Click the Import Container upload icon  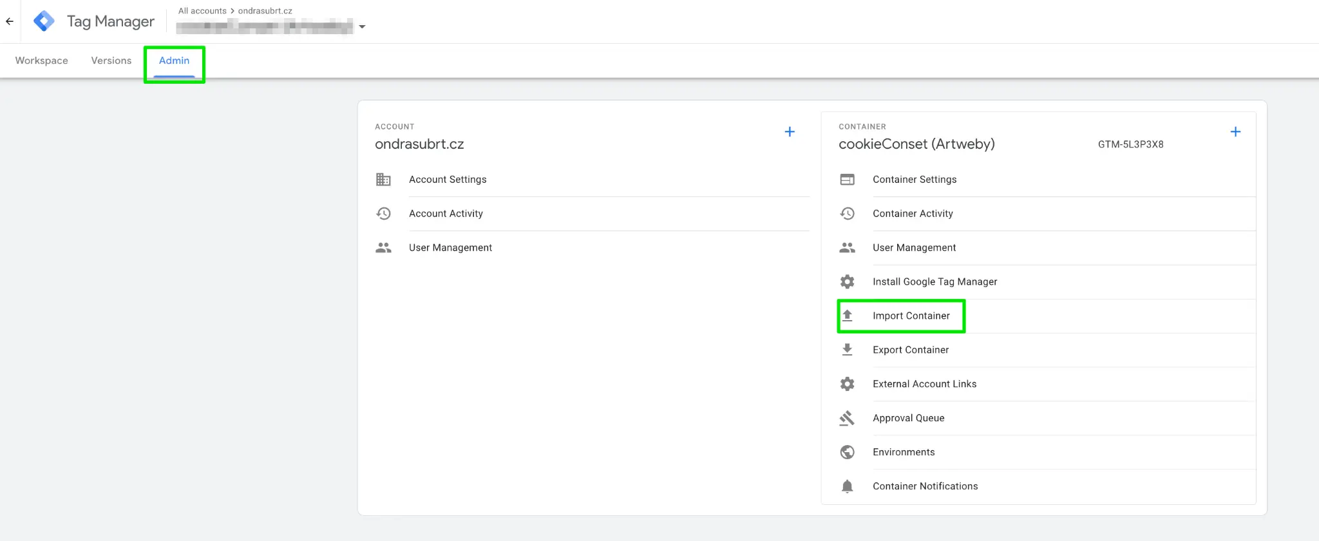click(847, 316)
